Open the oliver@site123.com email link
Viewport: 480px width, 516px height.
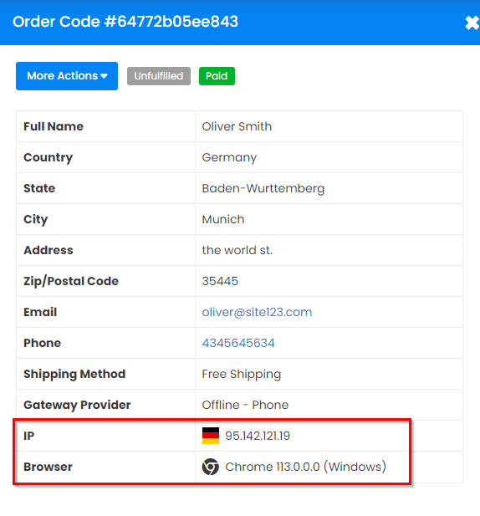257,312
